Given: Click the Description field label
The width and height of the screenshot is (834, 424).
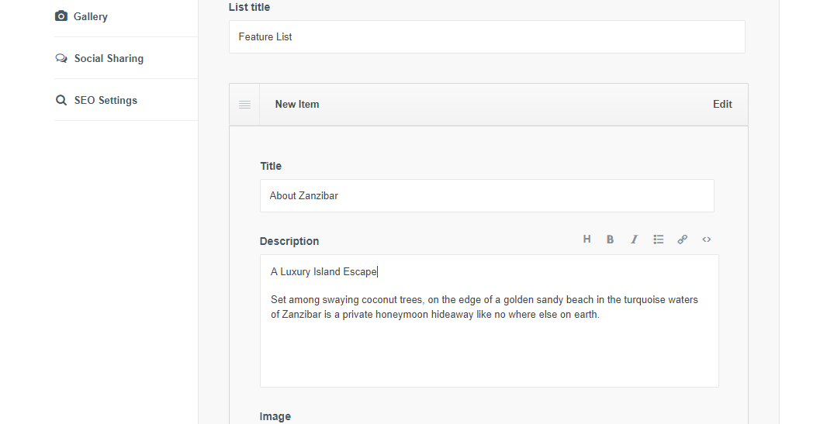Looking at the screenshot, I should point(289,241).
